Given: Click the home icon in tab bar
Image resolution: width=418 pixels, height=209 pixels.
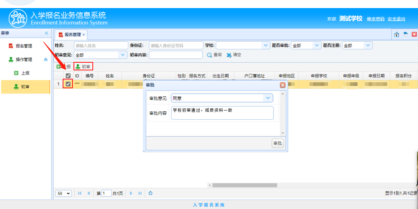Looking at the screenshot, I should pyautogui.click(x=396, y=34).
